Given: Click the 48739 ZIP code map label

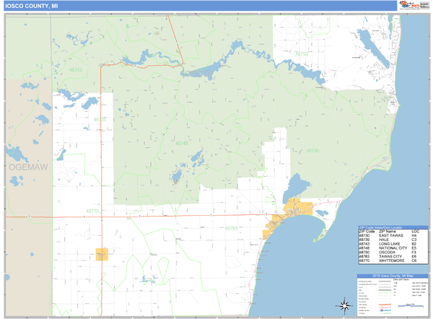Looking at the screenshot, I should [x=100, y=120].
